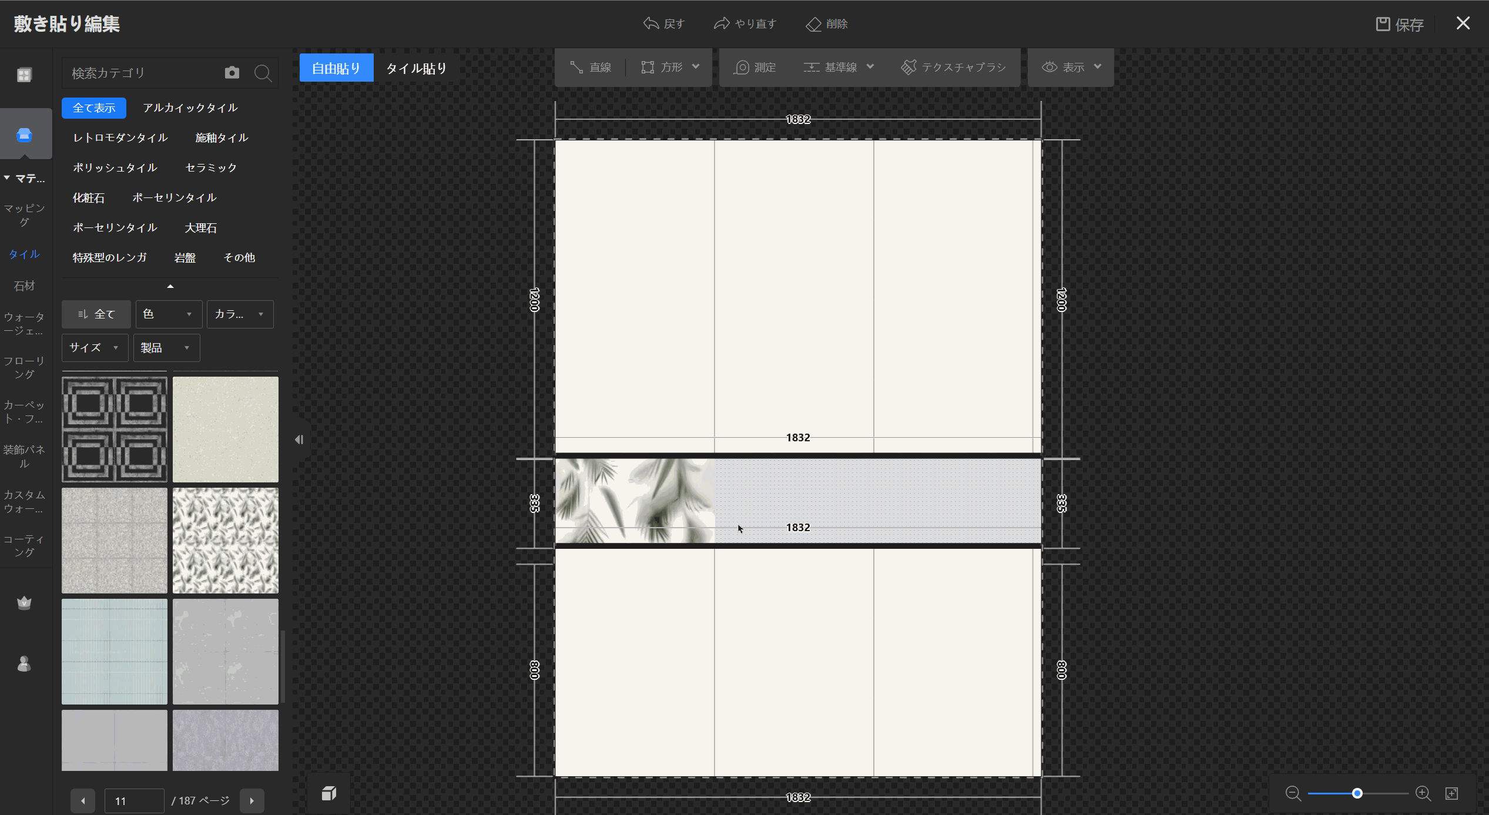Select the pale green speckled tile thumbnail
Image resolution: width=1489 pixels, height=815 pixels.
point(226,430)
